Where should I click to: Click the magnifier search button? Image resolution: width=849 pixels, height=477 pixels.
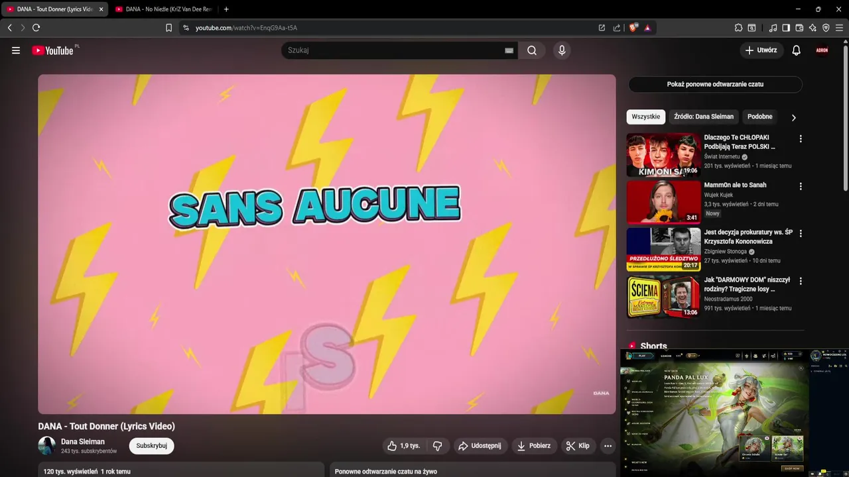532,50
